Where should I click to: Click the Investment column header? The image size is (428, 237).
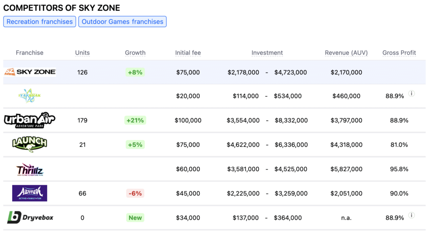[x=267, y=53]
